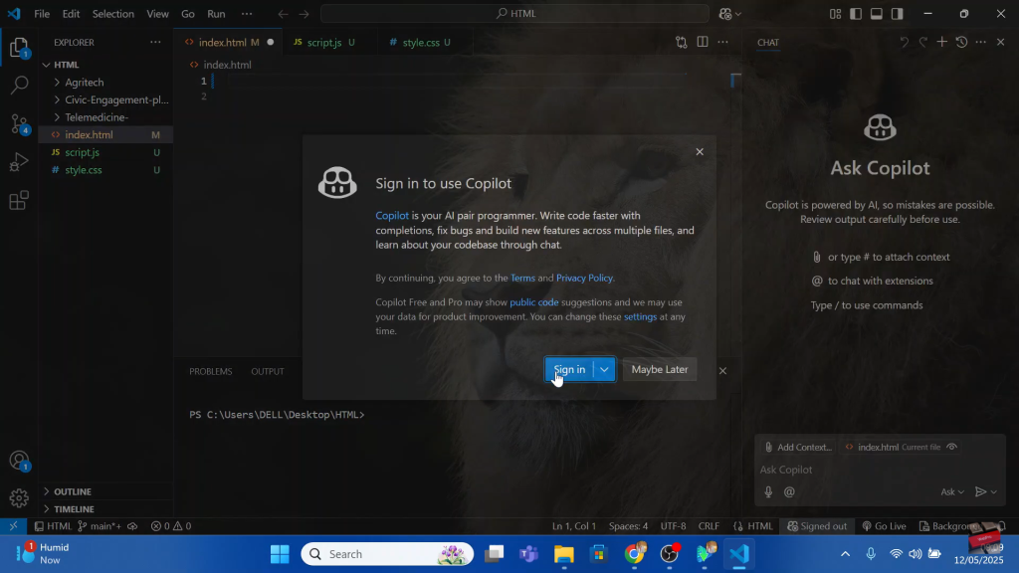The image size is (1019, 573).
Task: Toggle current file context eye icon
Action: tap(952, 447)
